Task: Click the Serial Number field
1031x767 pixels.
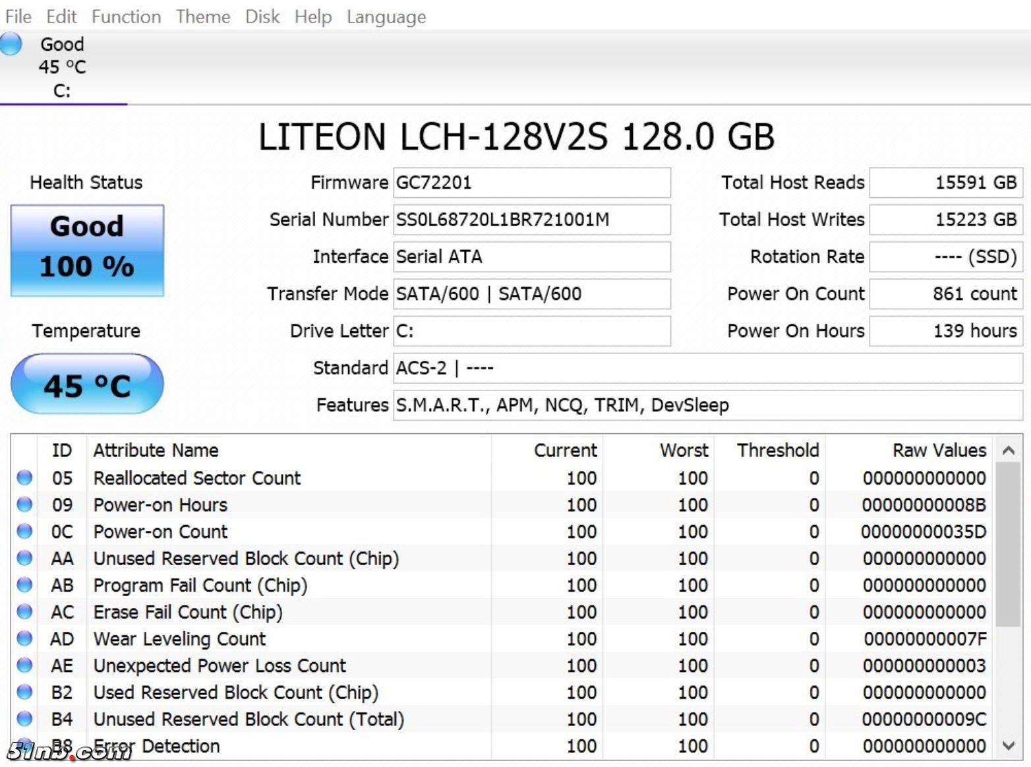Action: pos(531,220)
